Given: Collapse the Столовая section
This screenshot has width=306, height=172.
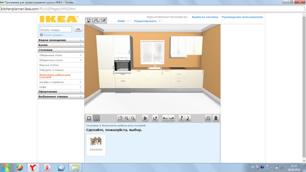Looking at the screenshot, I should (60, 50).
